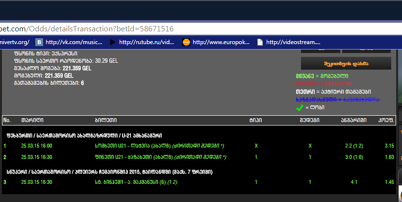
Task: Click the U-21 football category heading
Action: (x=84, y=136)
